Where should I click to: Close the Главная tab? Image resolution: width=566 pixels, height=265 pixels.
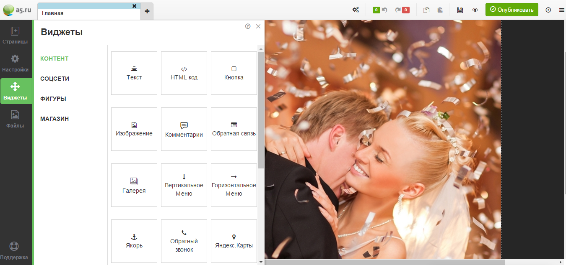coord(134,6)
